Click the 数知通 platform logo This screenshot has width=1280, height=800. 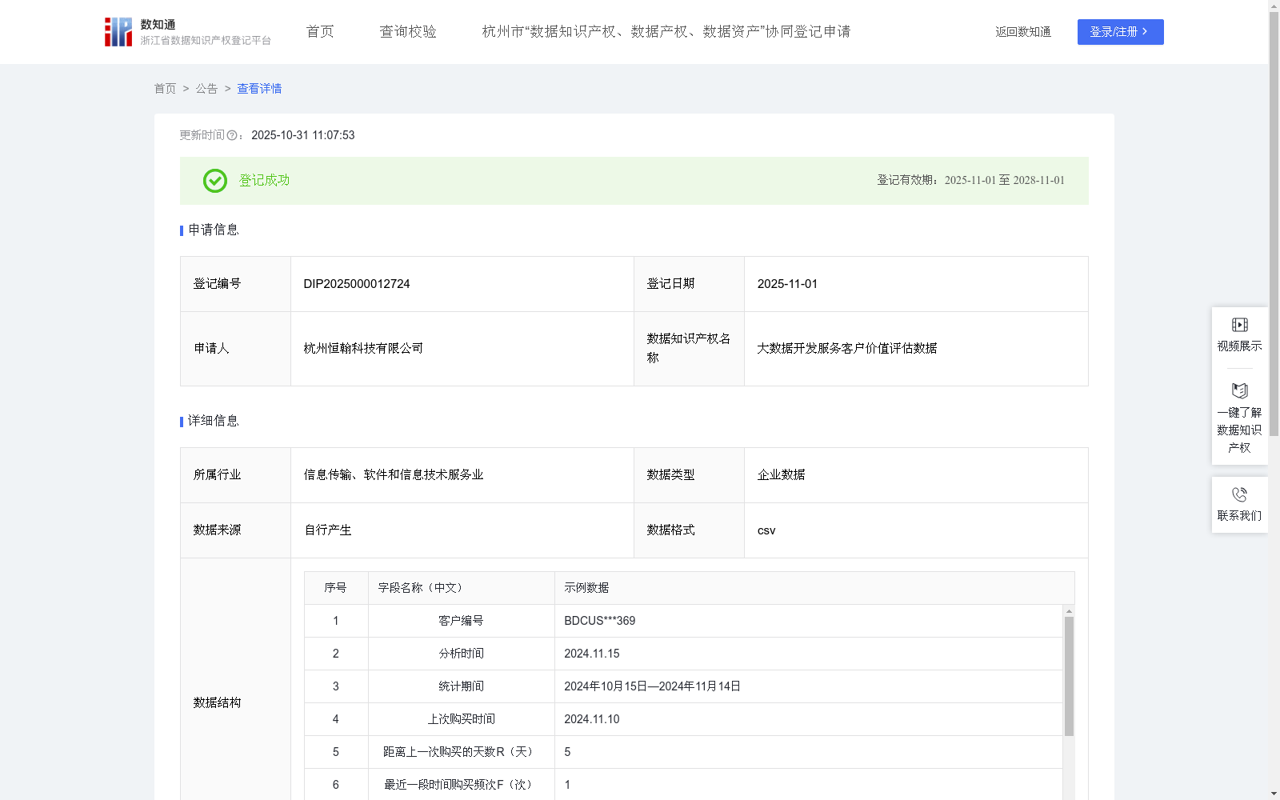[x=187, y=32]
